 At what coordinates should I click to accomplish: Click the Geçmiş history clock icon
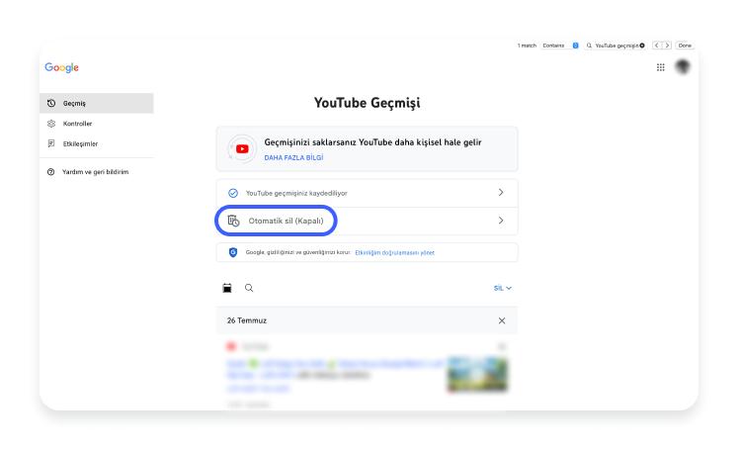[51, 103]
